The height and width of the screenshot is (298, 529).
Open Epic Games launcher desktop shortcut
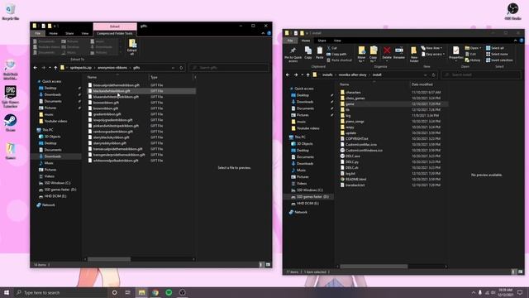coord(11,97)
